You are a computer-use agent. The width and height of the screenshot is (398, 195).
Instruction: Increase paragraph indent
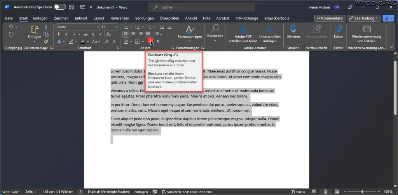[169, 27]
